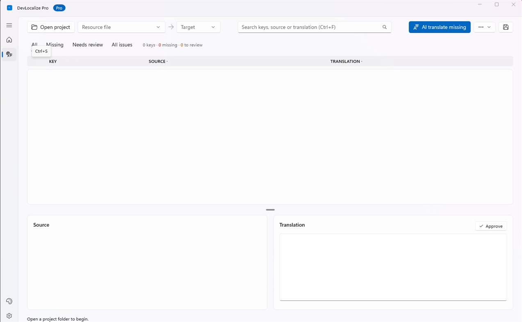Go to the Home page icon
522x322 pixels.
[9, 40]
